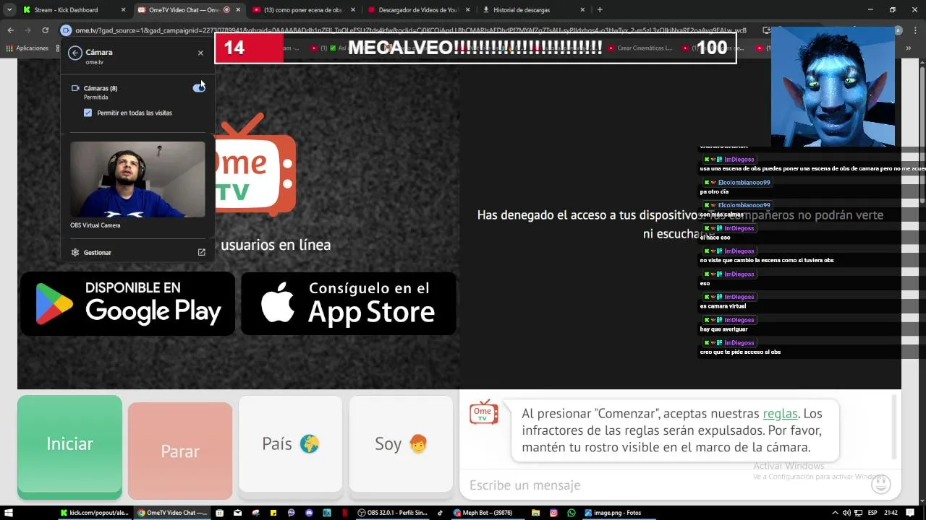Open kick.com popout taskbar window
926x520 pixels.
point(94,513)
